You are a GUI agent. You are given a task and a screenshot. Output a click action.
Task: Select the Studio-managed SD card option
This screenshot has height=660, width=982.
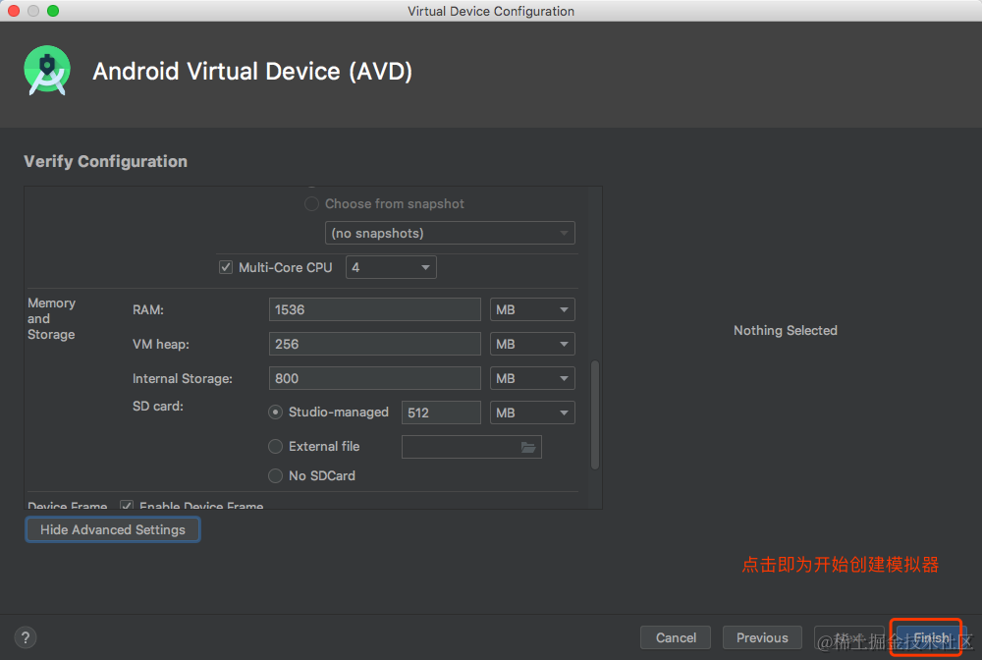pyautogui.click(x=275, y=412)
